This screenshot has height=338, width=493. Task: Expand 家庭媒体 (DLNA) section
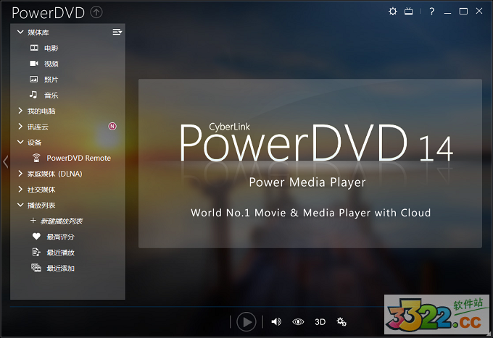(x=20, y=173)
